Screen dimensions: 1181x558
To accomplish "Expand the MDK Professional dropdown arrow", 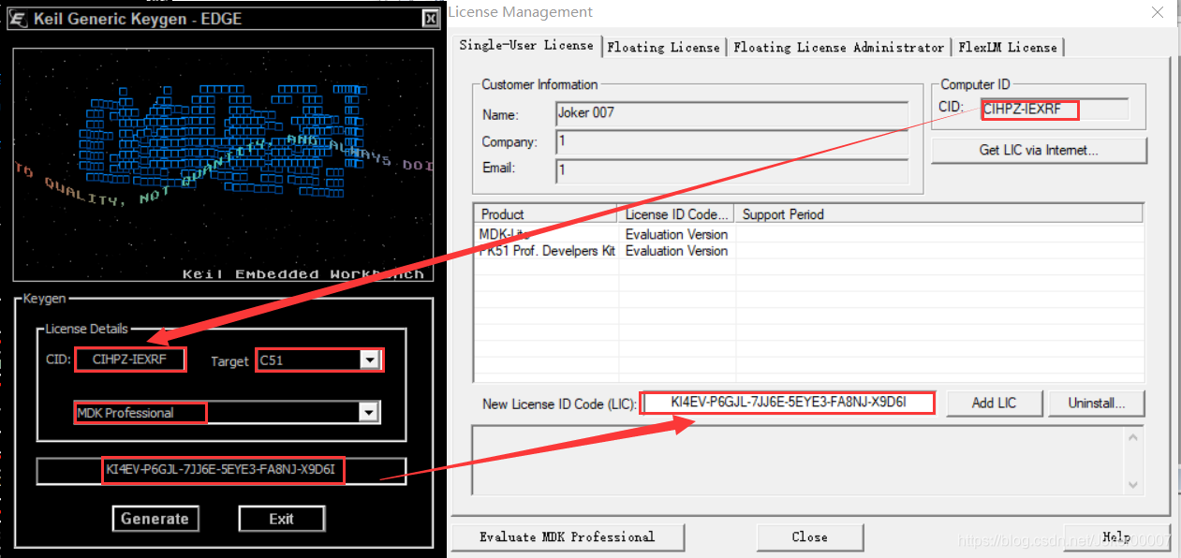I will pos(368,413).
